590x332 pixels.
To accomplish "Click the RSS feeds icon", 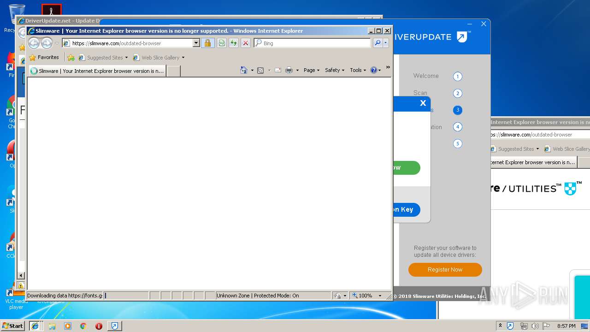I will click(x=260, y=70).
